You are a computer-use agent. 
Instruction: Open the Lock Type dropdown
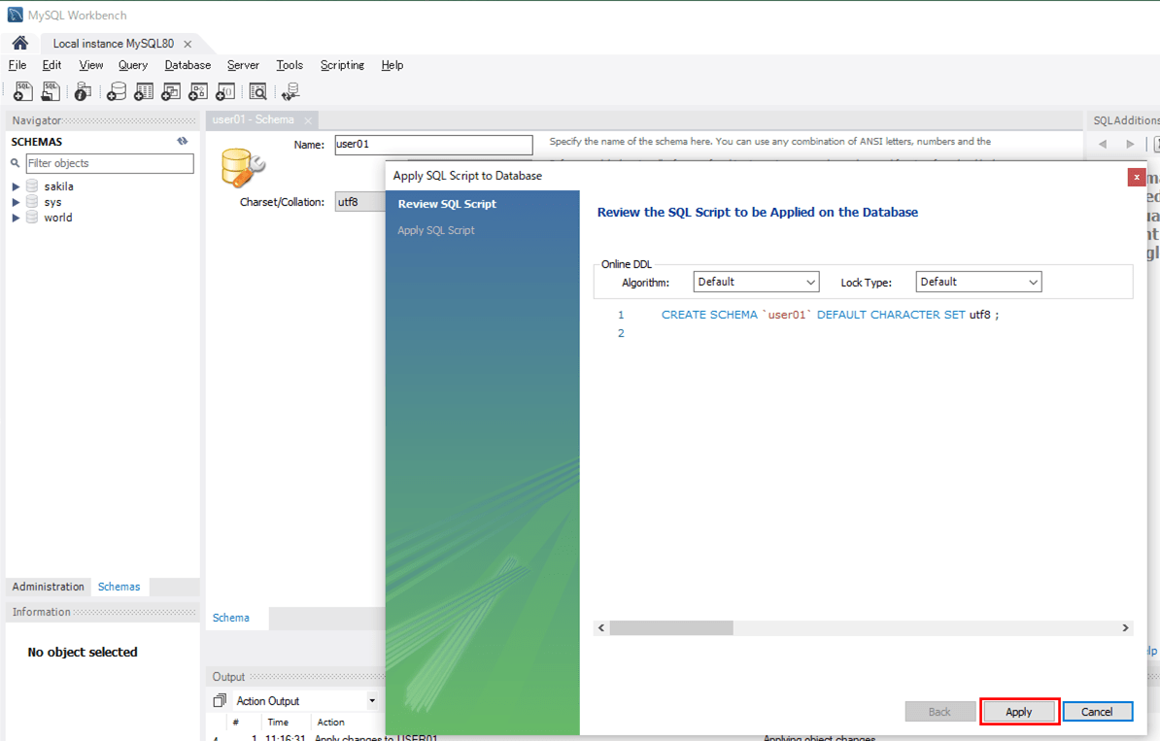(x=978, y=282)
